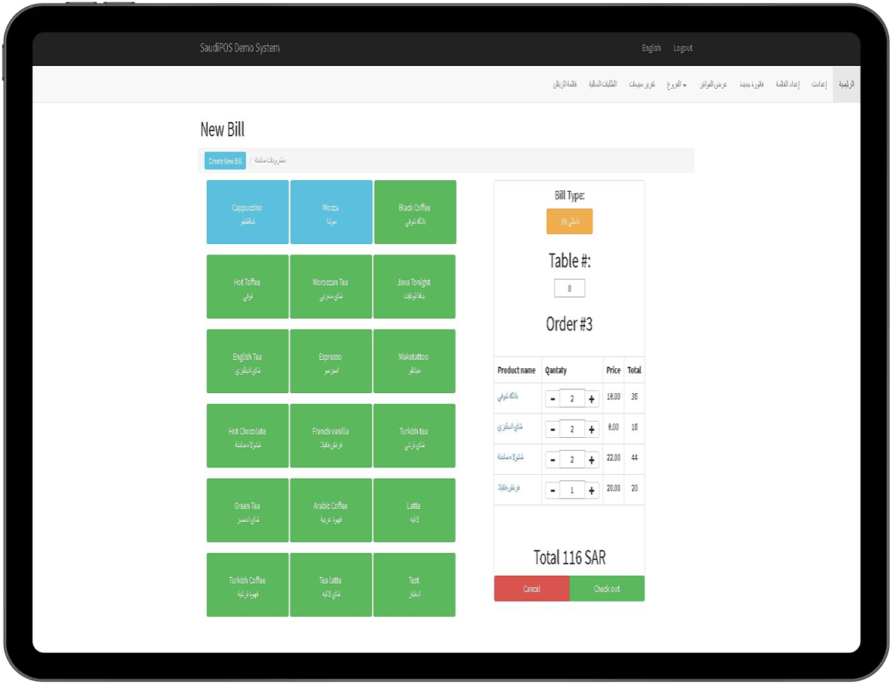
Task: Choose the Turkish Coffee tile
Action: (x=247, y=585)
